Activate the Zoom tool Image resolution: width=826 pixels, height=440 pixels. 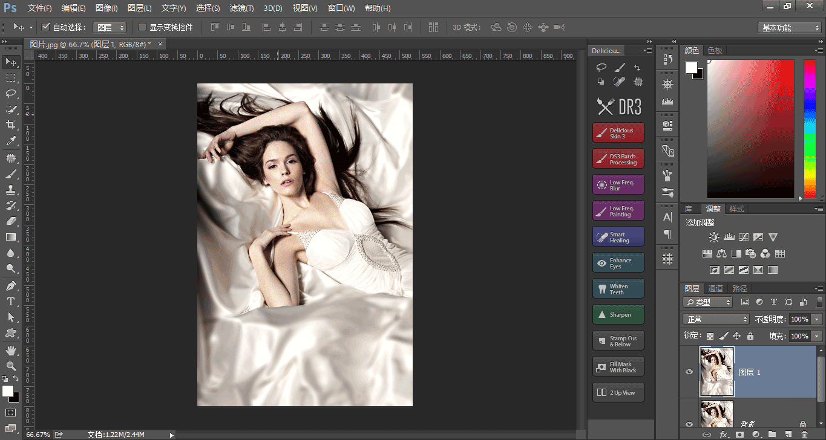coord(11,366)
